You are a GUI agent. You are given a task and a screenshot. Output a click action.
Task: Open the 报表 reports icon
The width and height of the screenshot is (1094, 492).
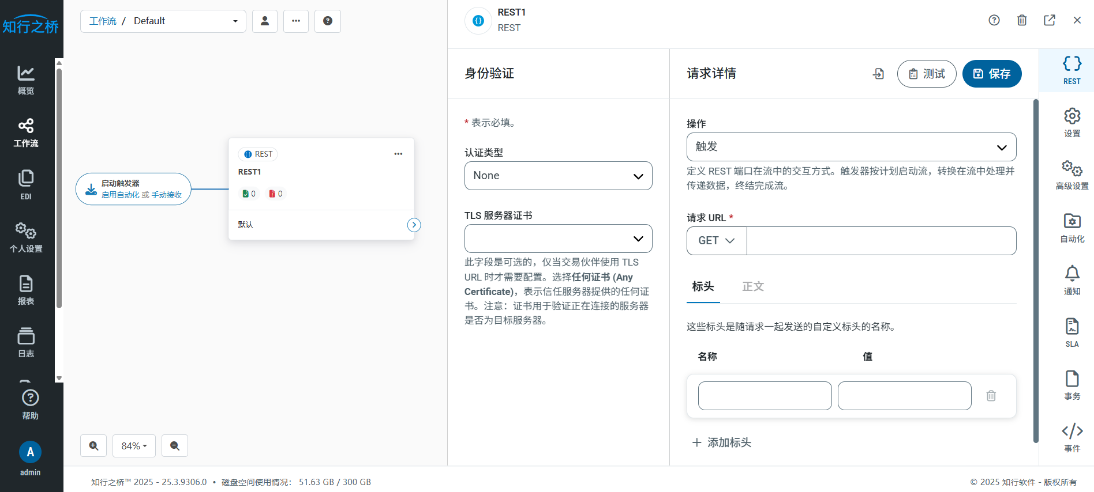point(26,290)
